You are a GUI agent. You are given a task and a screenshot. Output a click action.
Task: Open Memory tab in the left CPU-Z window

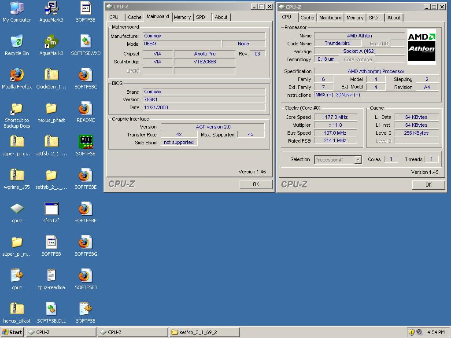pos(182,17)
